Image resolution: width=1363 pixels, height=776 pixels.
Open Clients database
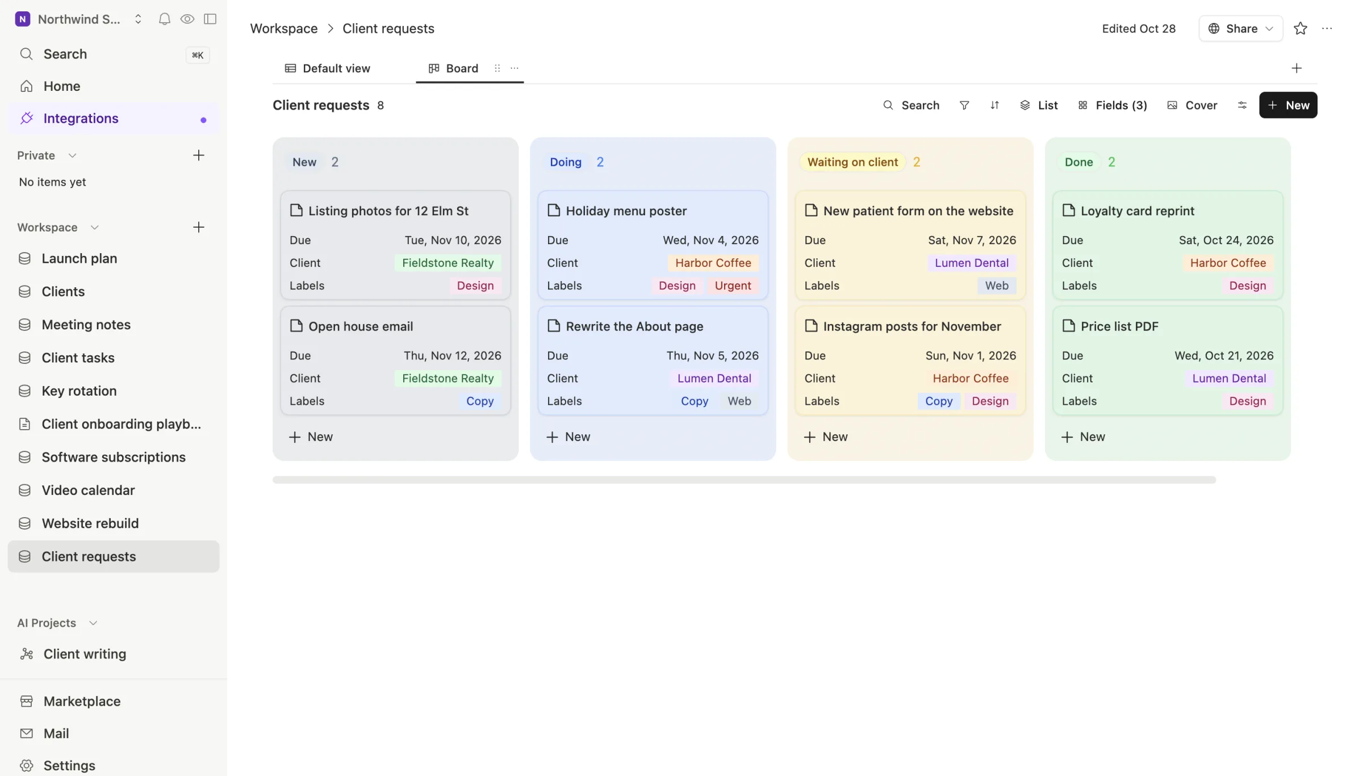tap(114, 292)
